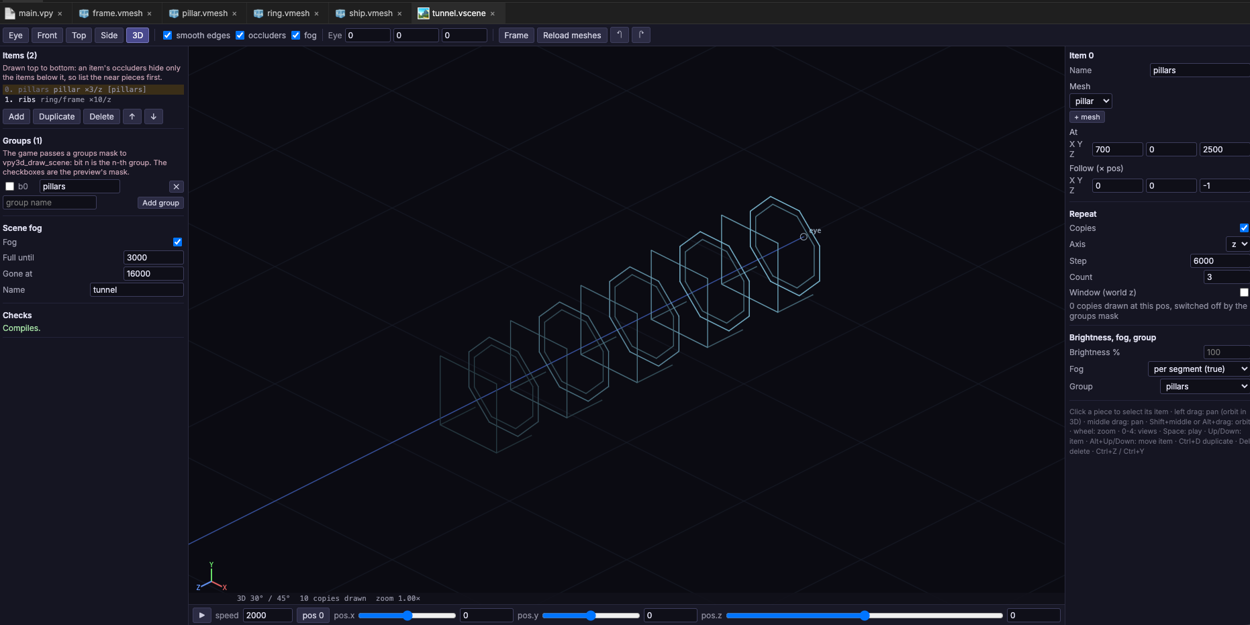Uncheck the Repeat Copies checkbox
Screen dimensions: 1250x625
1244,228
